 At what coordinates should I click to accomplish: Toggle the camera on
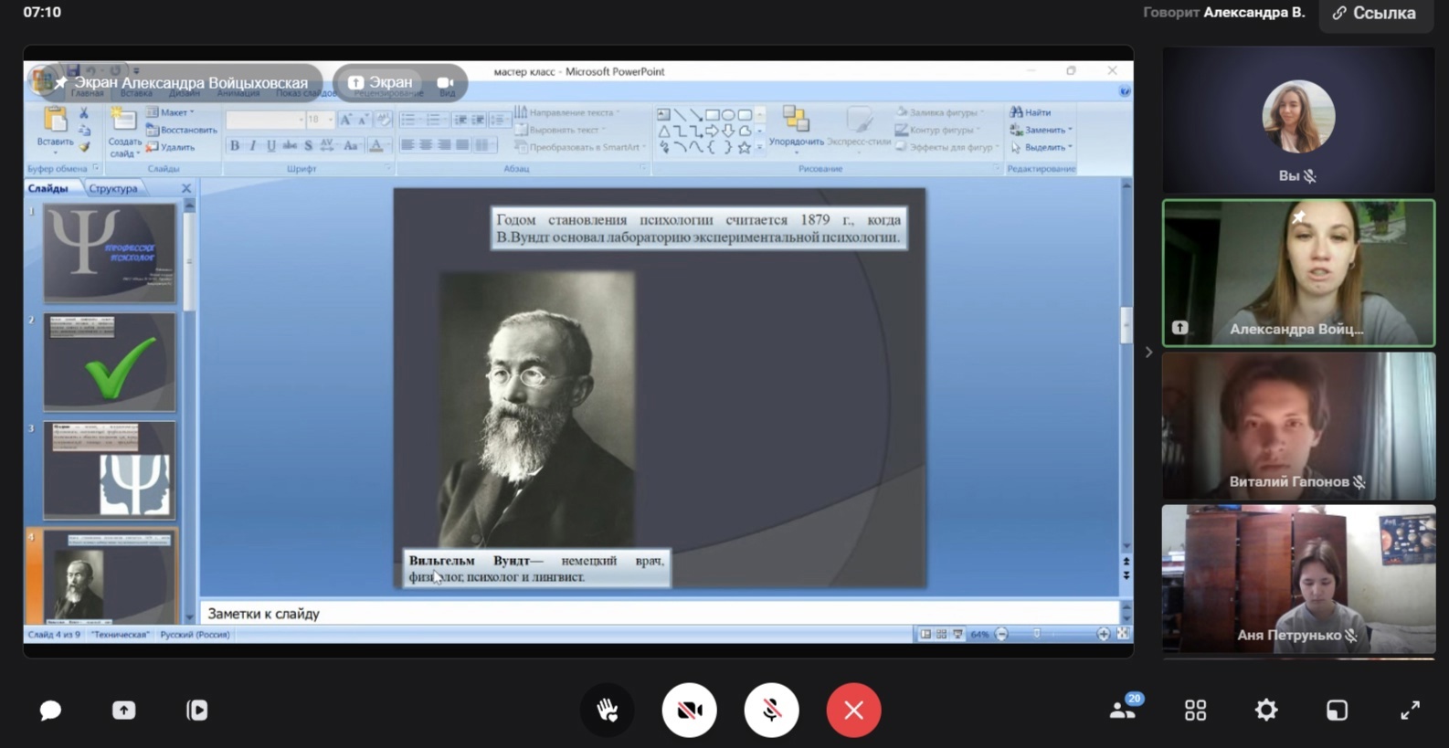click(x=690, y=710)
